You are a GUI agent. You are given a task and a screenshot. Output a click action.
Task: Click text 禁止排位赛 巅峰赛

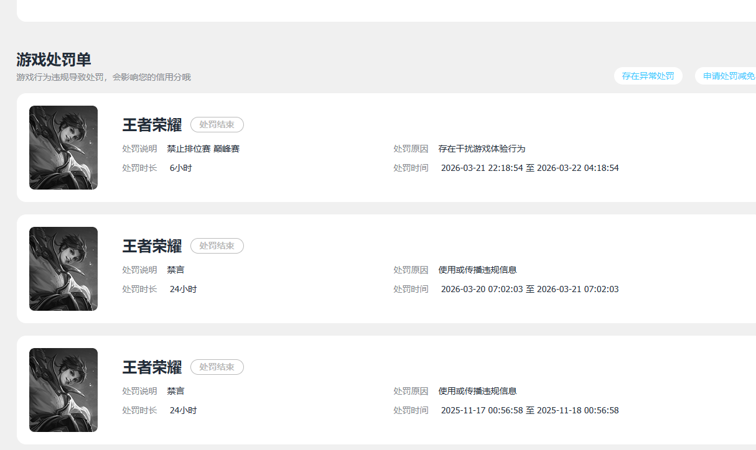[203, 149]
